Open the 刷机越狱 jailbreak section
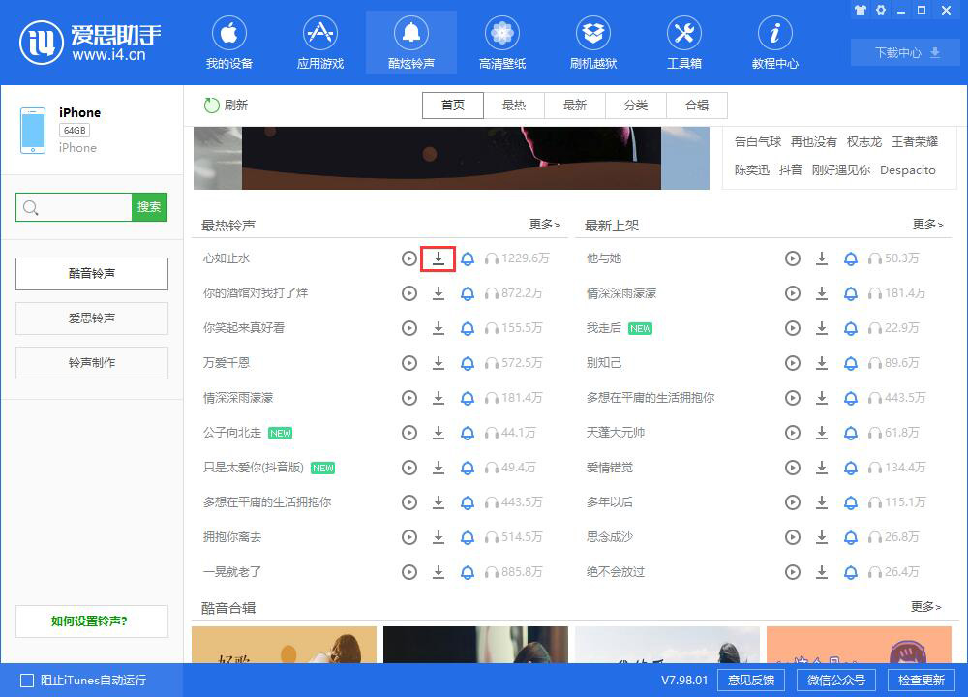The height and width of the screenshot is (697, 968). [592, 42]
